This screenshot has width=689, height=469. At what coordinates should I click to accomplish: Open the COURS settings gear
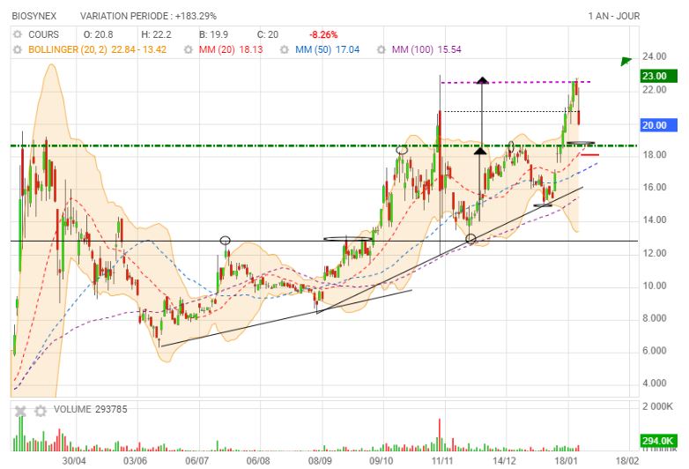(18, 34)
